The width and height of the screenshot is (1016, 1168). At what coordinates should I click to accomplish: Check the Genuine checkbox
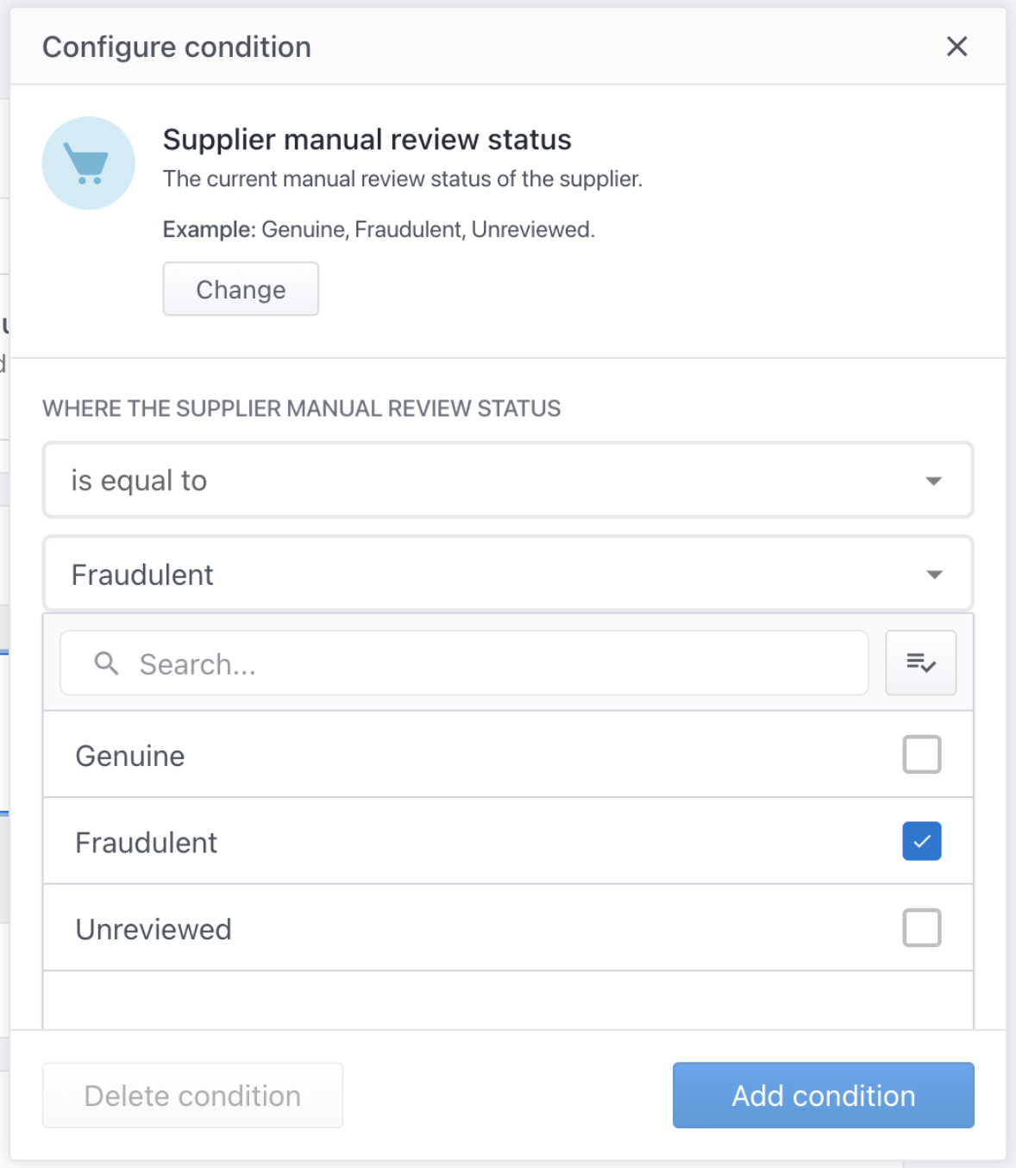pyautogui.click(x=921, y=755)
